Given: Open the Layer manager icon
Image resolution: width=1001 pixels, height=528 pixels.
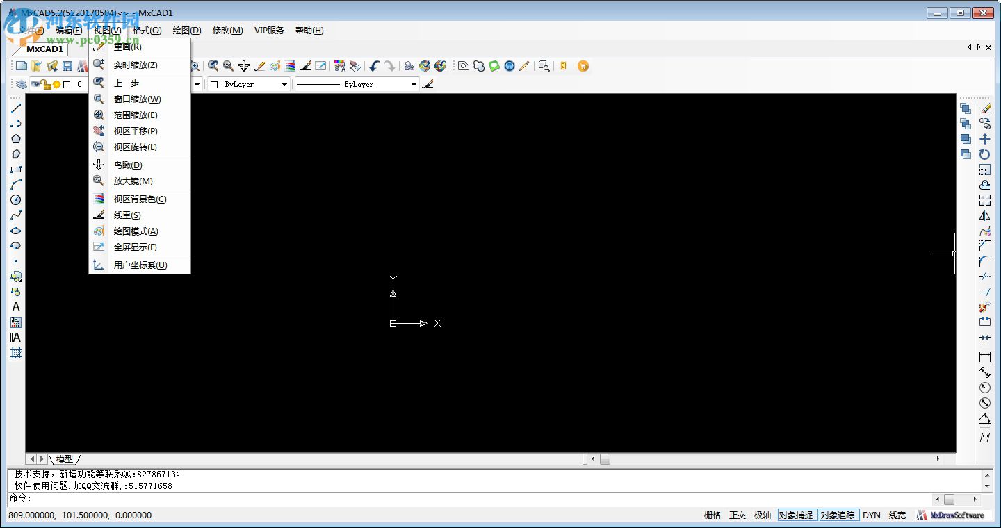Looking at the screenshot, I should (22, 84).
